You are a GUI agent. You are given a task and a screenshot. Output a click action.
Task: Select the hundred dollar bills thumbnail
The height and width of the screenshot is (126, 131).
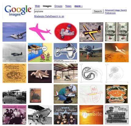click(x=117, y=32)
